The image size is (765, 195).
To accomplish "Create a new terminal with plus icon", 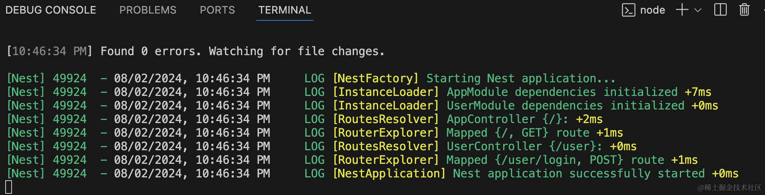I will [682, 10].
